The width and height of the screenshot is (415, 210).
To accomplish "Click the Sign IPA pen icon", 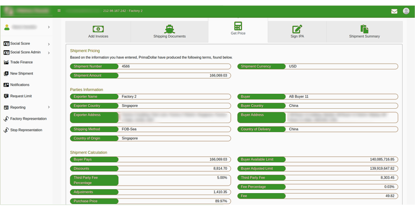I will click(297, 29).
